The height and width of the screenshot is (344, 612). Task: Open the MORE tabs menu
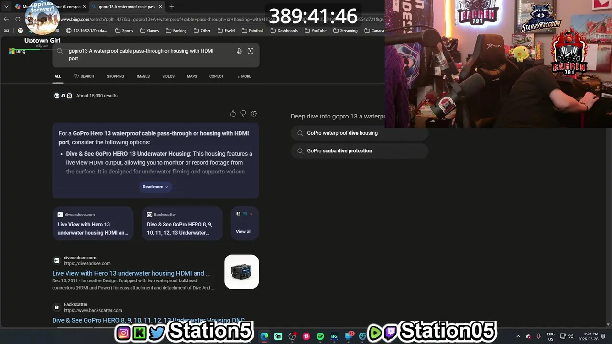point(244,76)
